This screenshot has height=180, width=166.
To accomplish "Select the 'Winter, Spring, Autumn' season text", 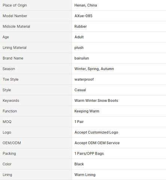I will point(94,69).
